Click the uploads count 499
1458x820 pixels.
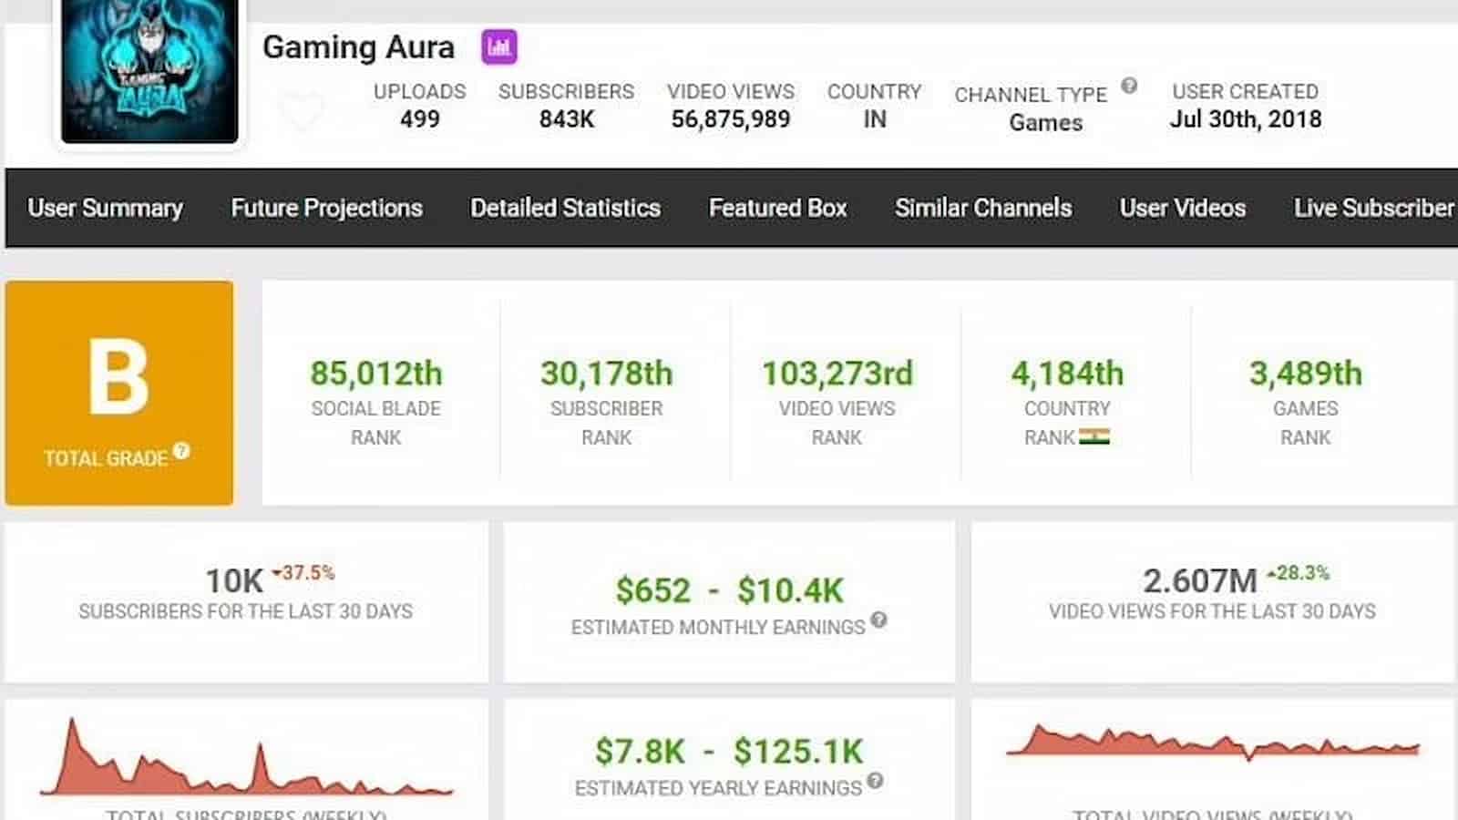419,119
